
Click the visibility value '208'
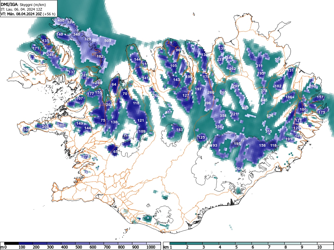click(45, 127)
